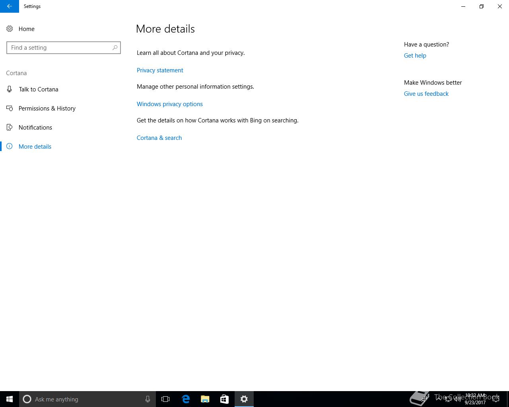
Task: Click 'Manage other personal information settings.' text
Action: point(195,87)
